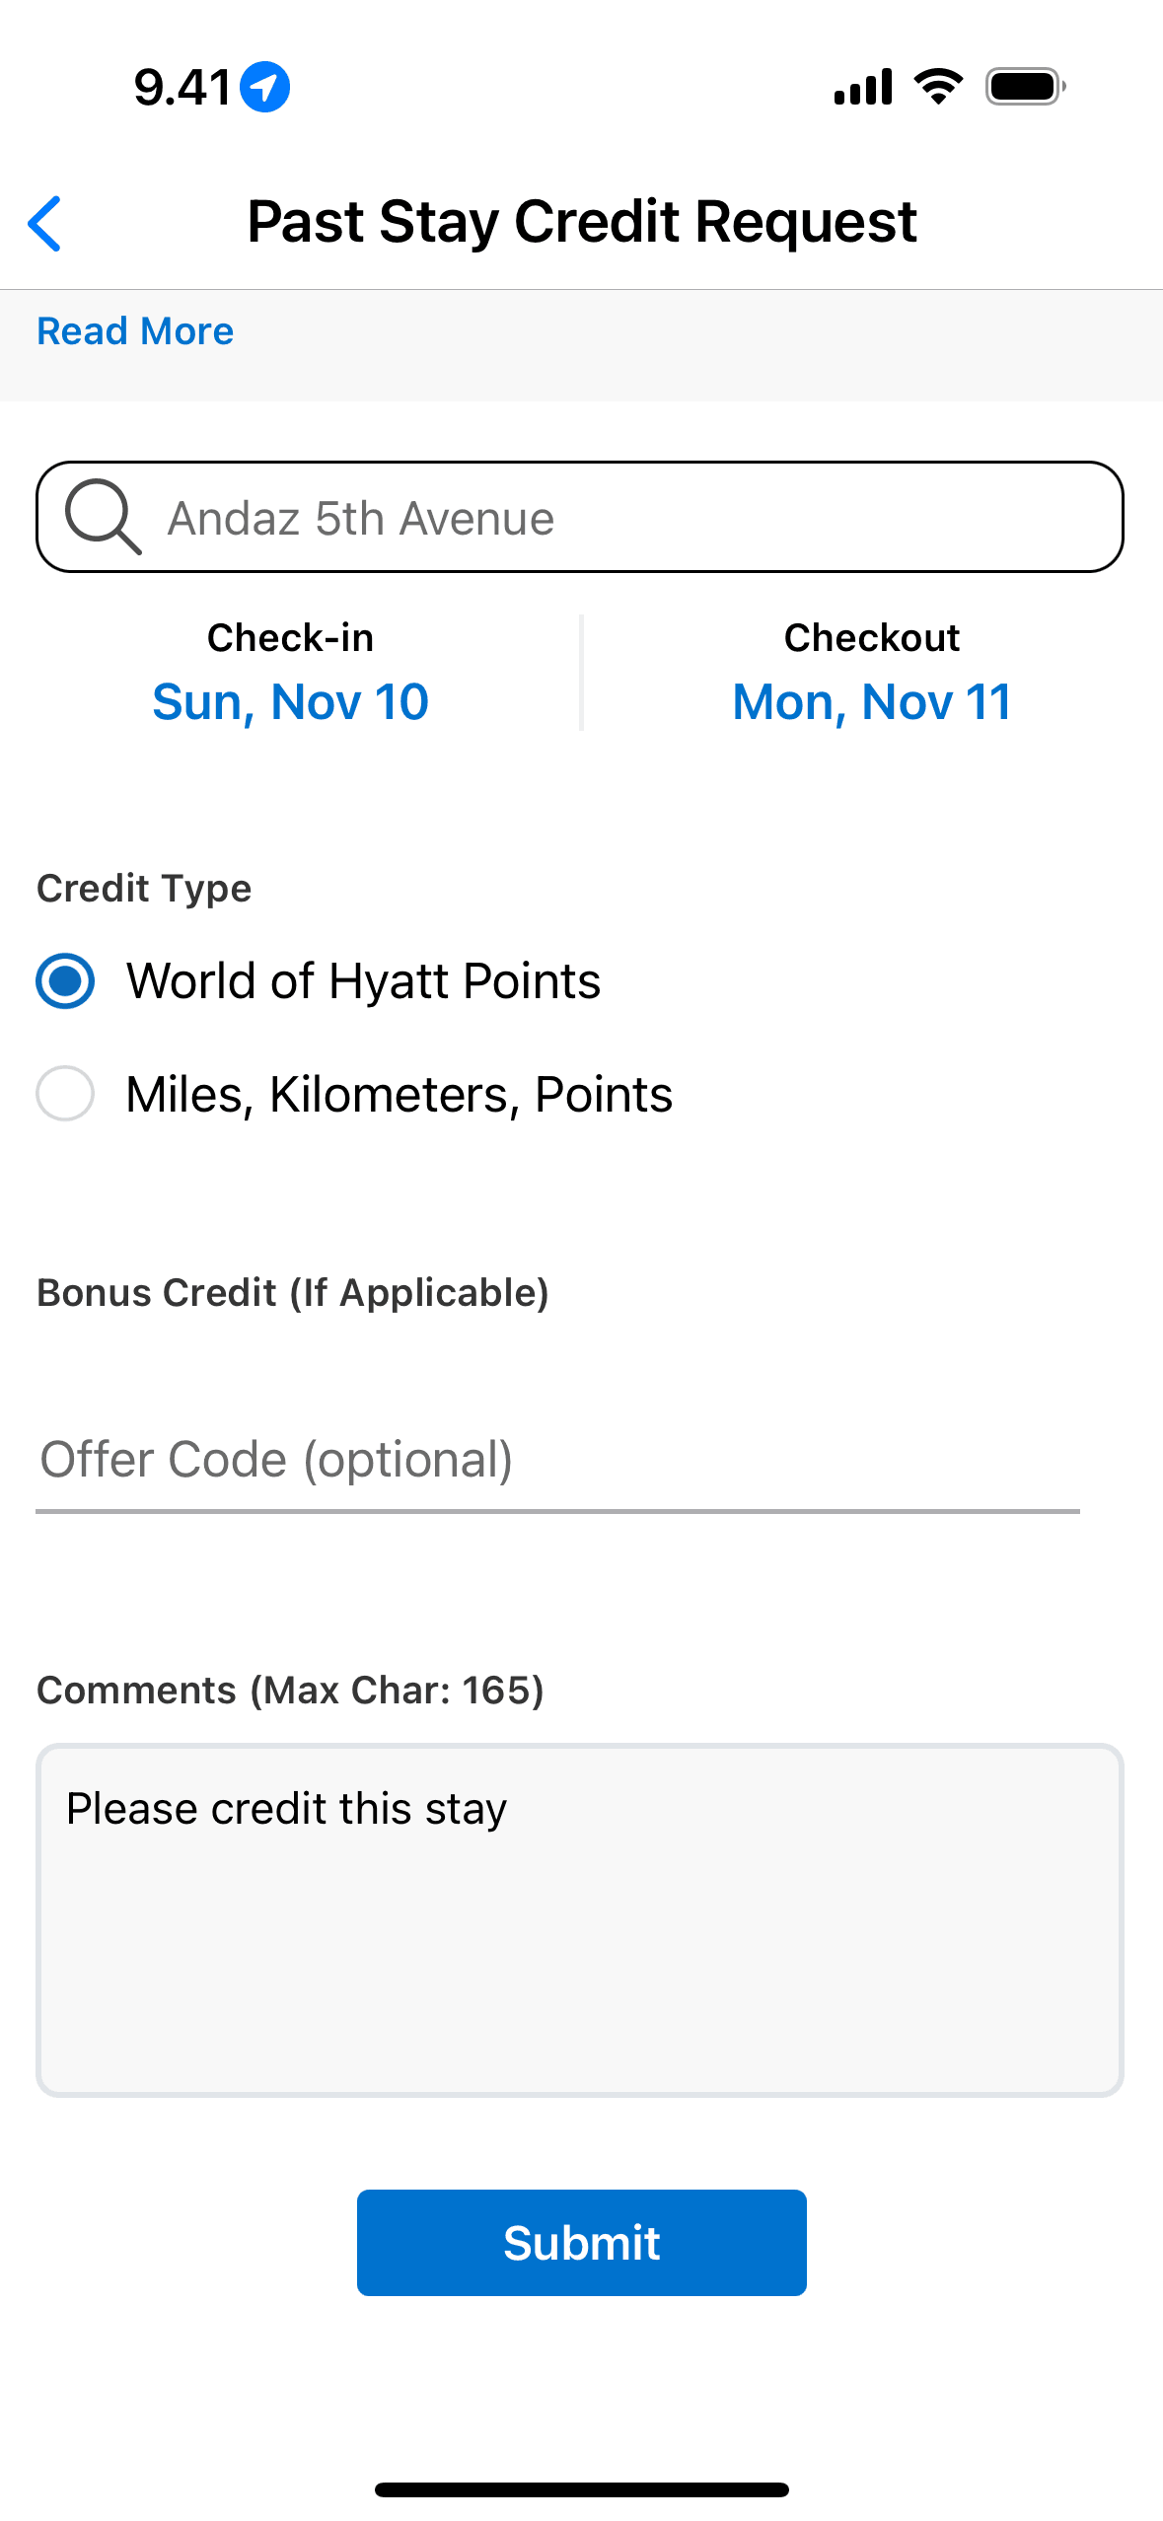This screenshot has height=2521, width=1163.
Task: Tap the Past Stay Credit Request title
Action: tap(582, 222)
